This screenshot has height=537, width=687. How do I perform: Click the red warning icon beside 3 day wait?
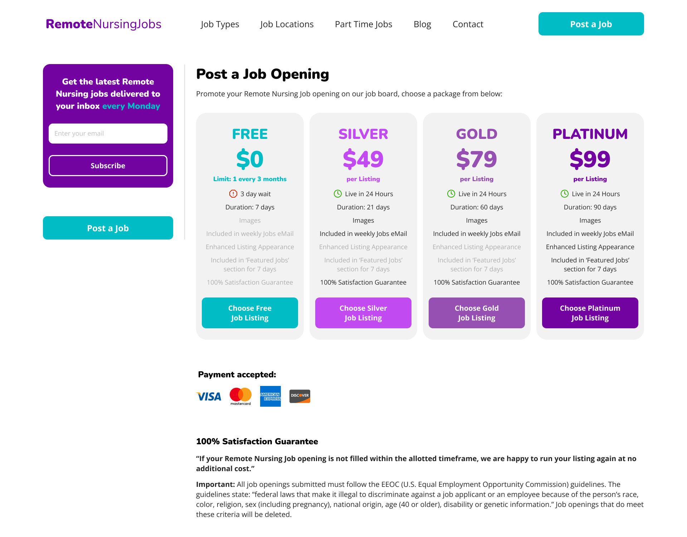point(233,194)
